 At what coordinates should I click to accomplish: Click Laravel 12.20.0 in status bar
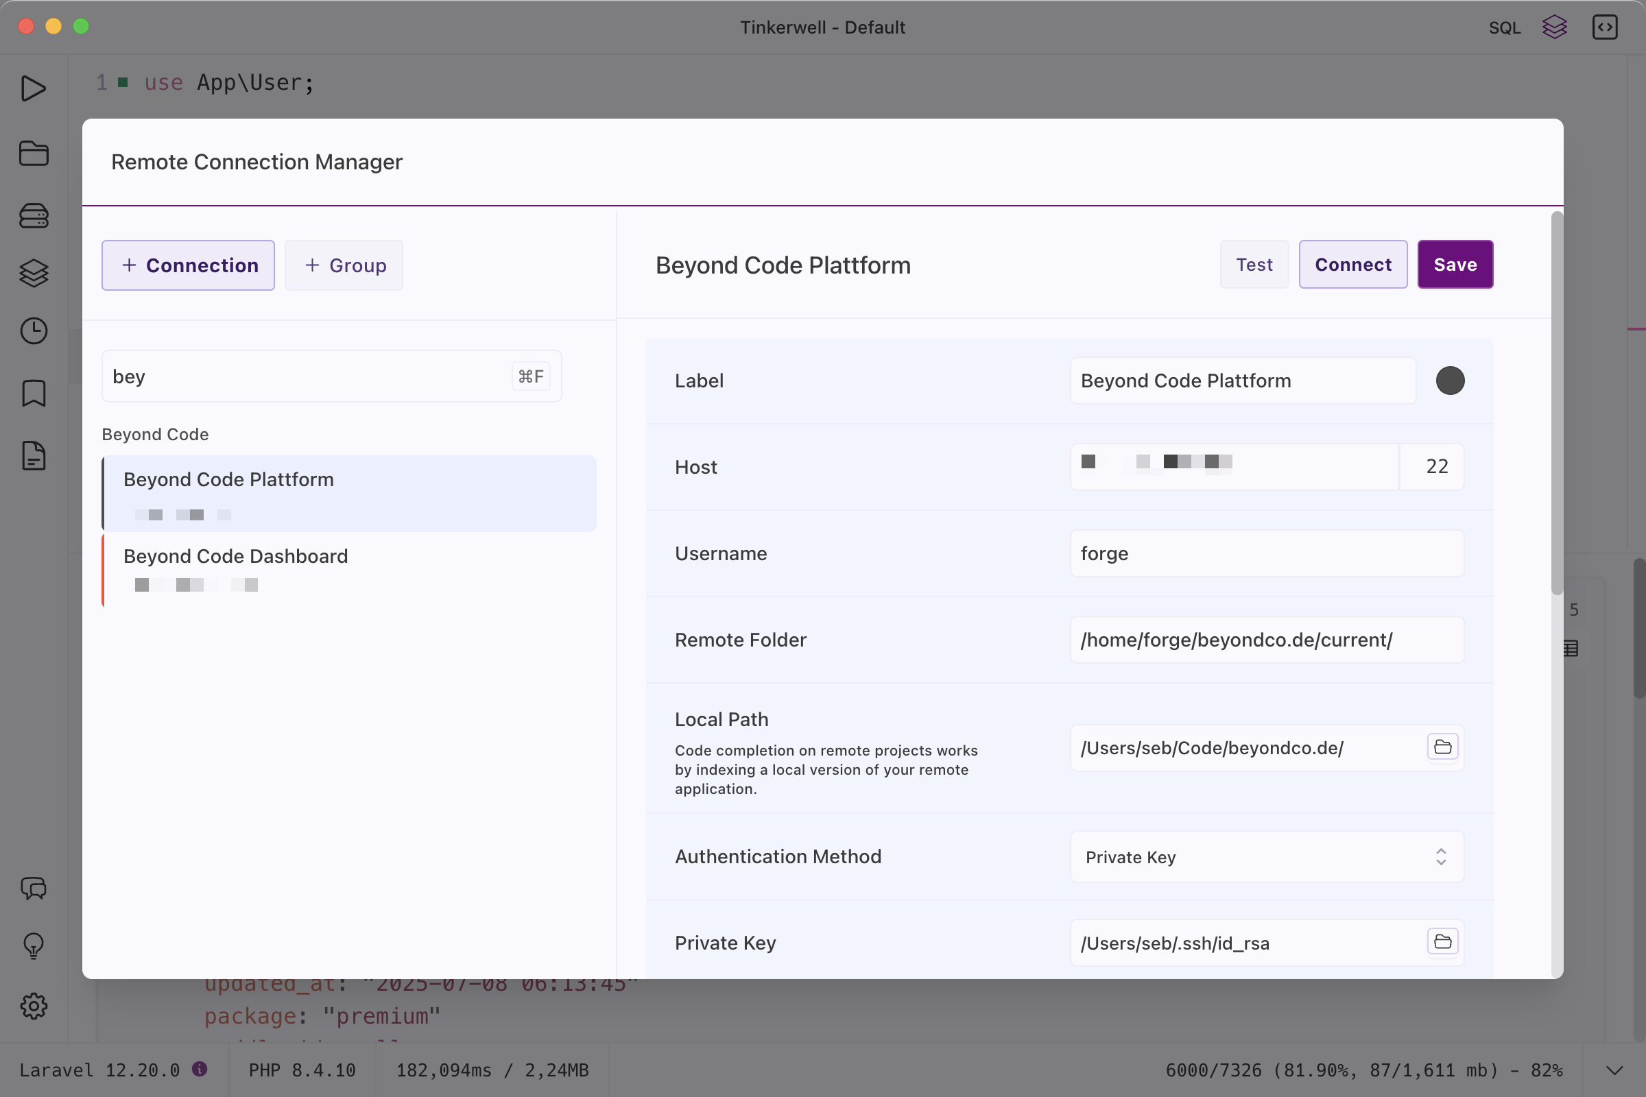pyautogui.click(x=99, y=1070)
